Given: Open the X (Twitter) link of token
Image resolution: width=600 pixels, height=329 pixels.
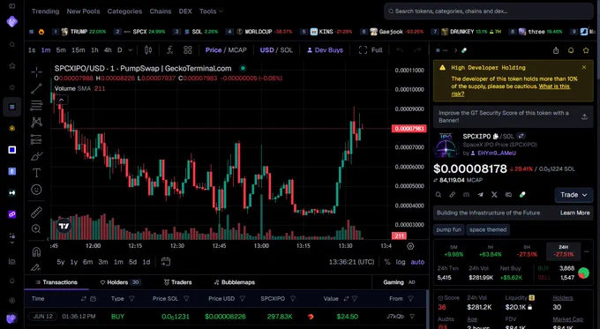Looking at the screenshot, I should (494, 195).
